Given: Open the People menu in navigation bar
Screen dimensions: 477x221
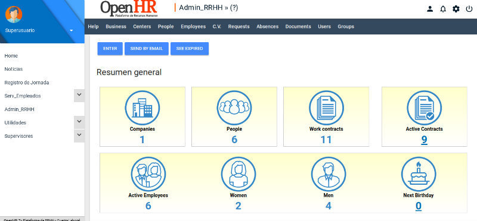Looking at the screenshot, I should (166, 26).
